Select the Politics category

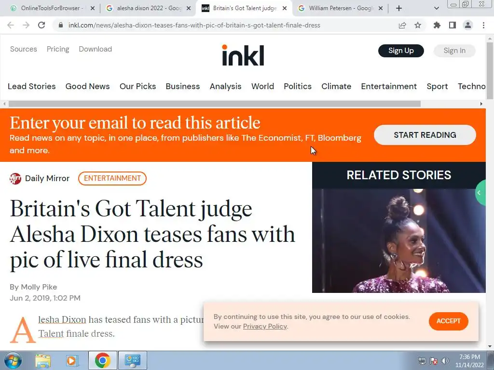[297, 86]
